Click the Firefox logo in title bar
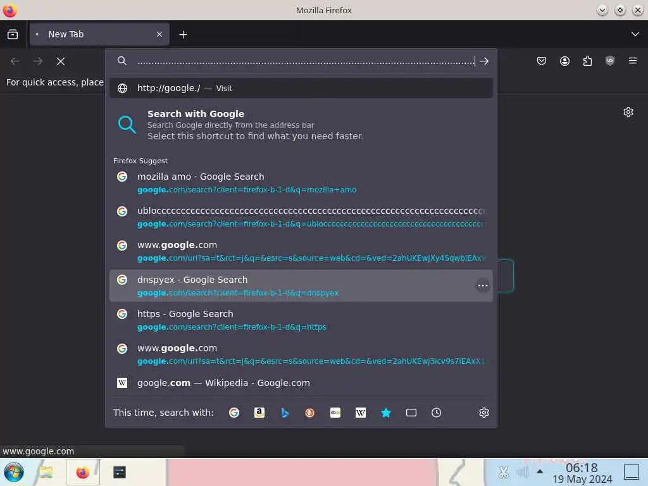Image resolution: width=648 pixels, height=486 pixels. click(x=9, y=10)
